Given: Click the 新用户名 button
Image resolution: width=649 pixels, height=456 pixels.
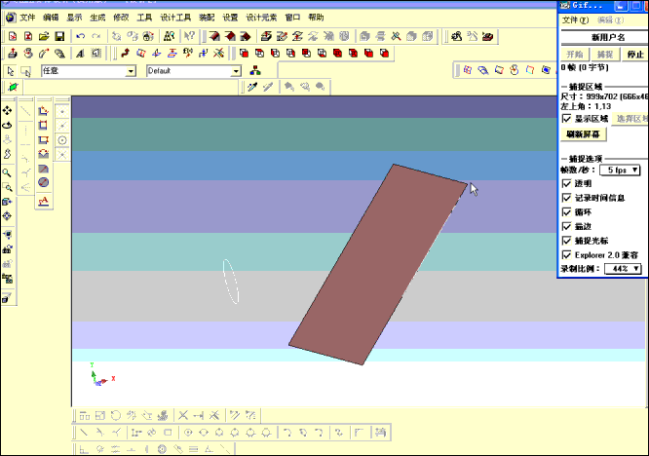Looking at the screenshot, I should point(605,38).
